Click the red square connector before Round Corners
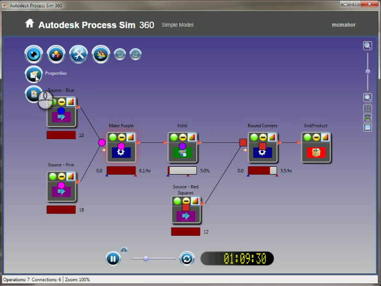 coord(243,143)
